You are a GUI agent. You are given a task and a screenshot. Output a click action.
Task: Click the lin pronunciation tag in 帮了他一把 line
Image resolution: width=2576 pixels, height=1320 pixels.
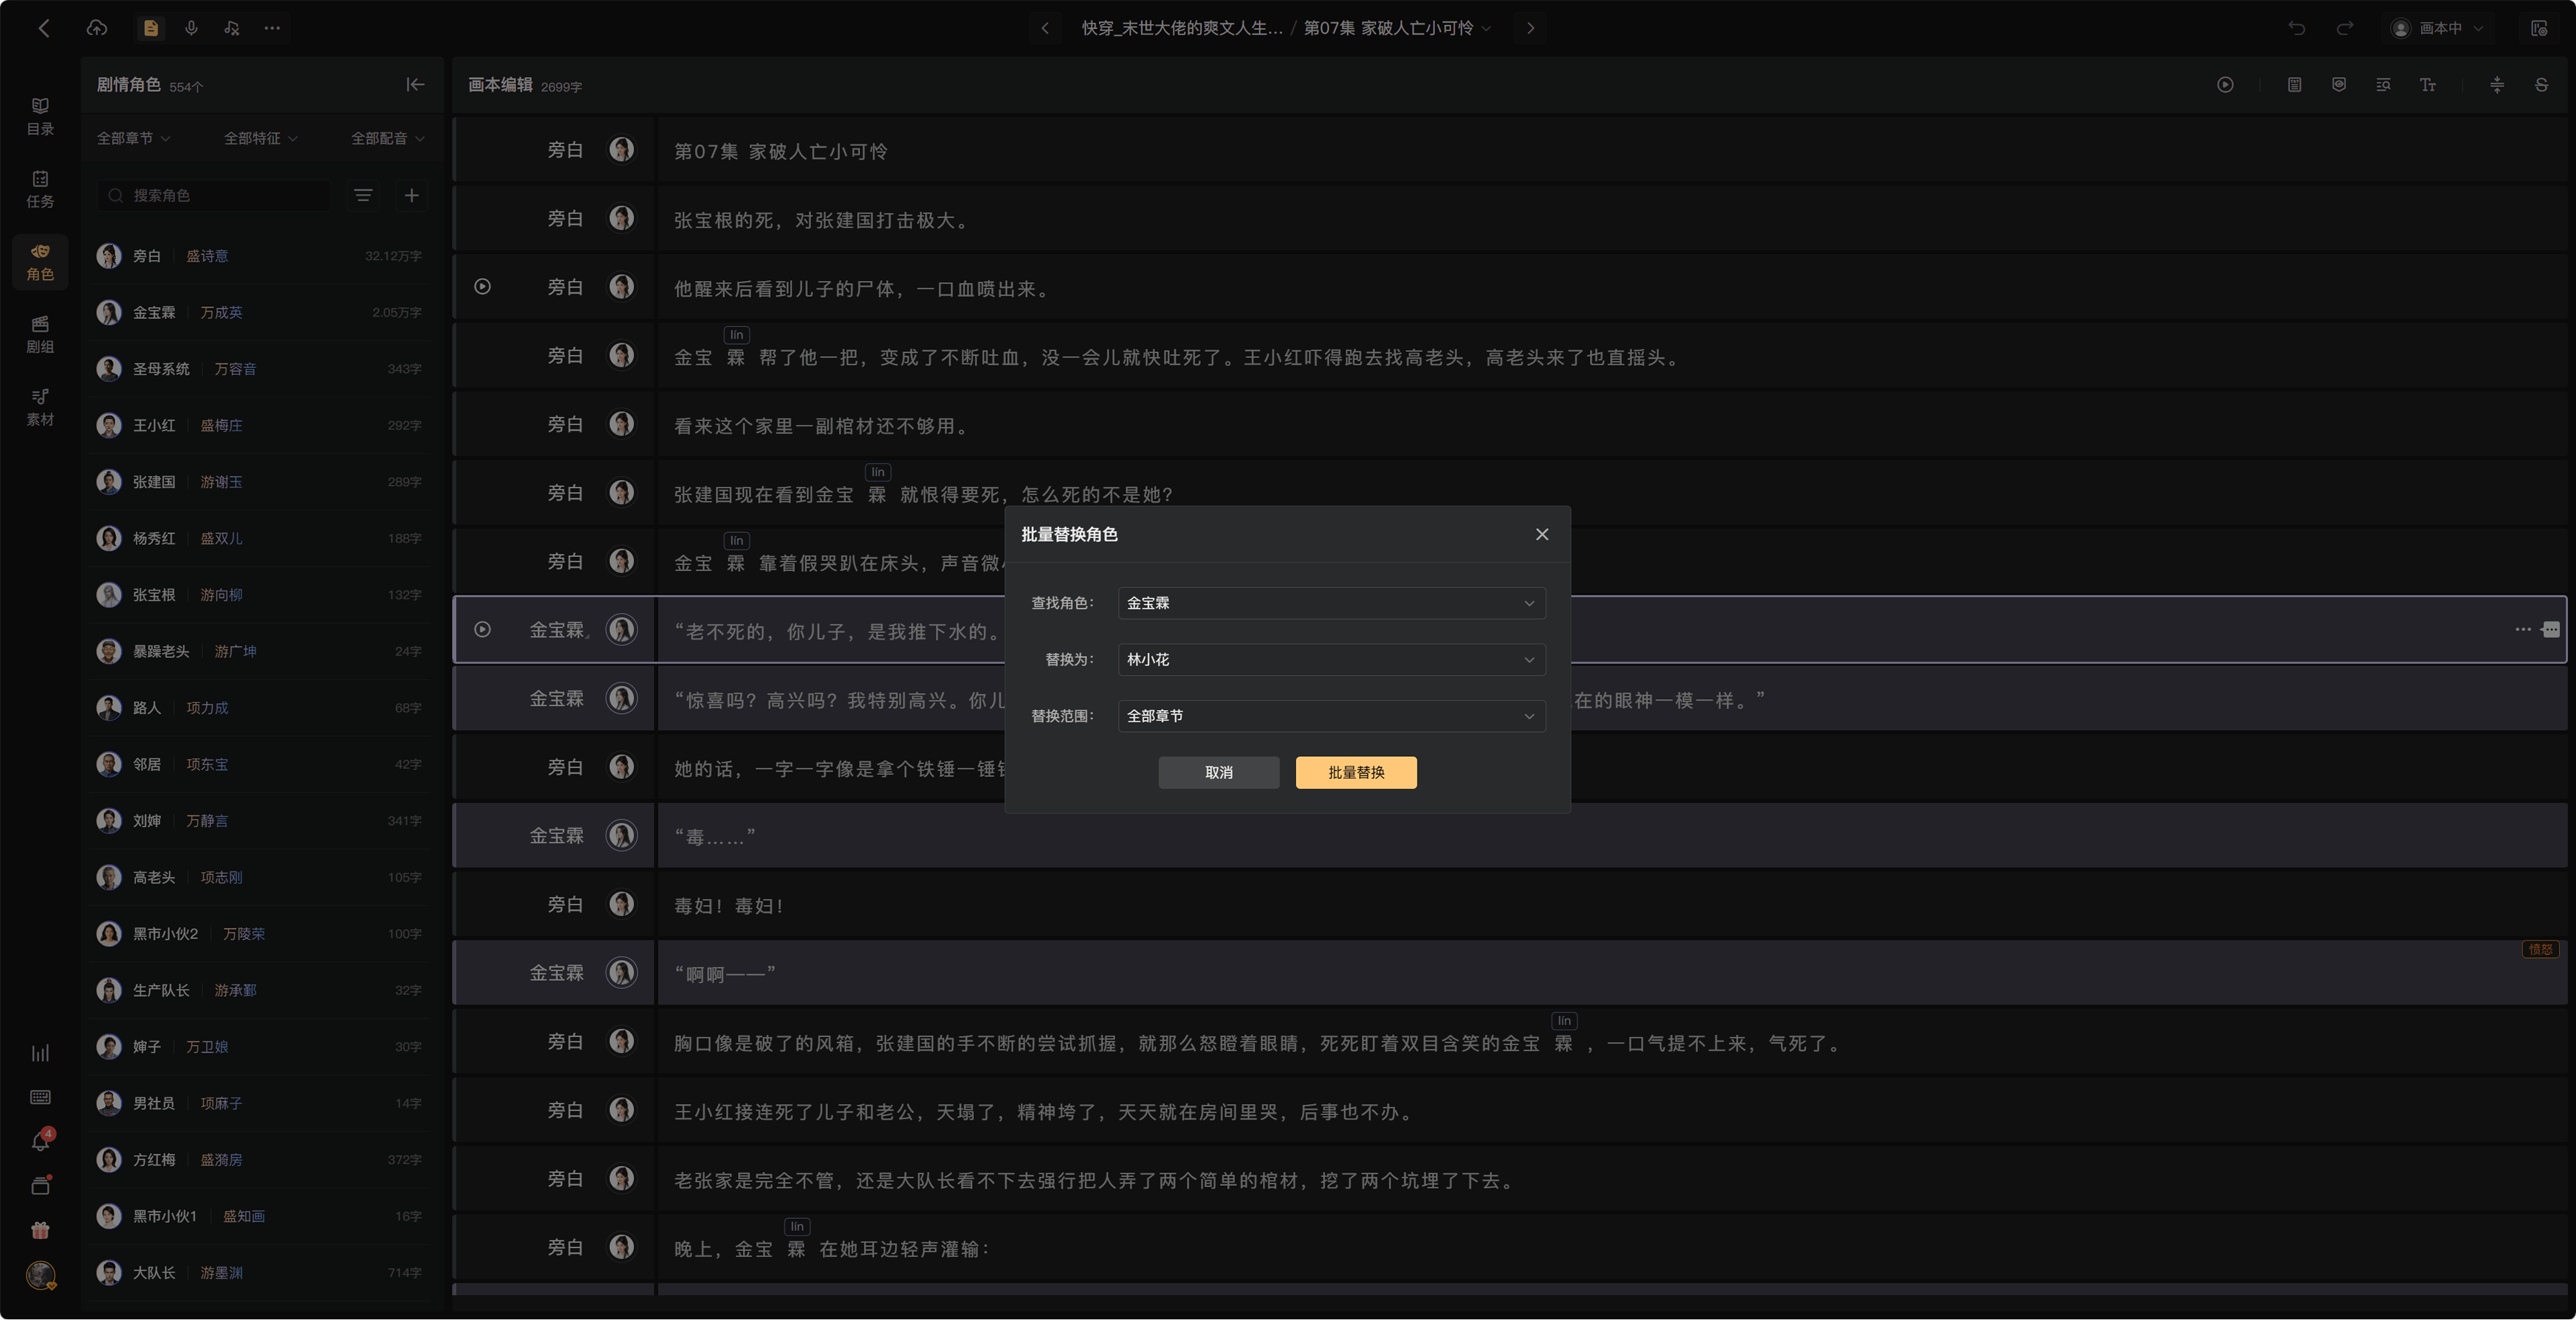tap(737, 335)
